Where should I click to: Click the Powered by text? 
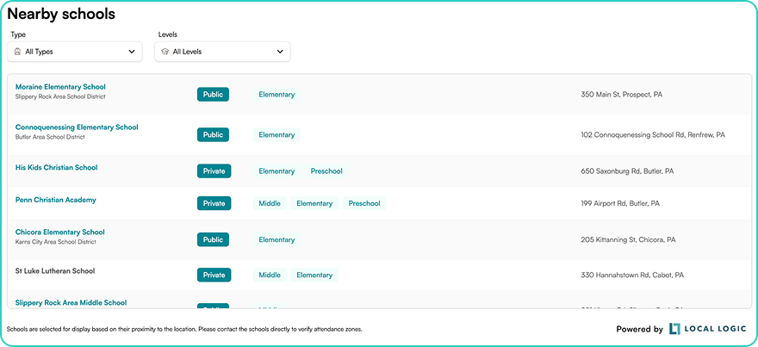coord(639,330)
